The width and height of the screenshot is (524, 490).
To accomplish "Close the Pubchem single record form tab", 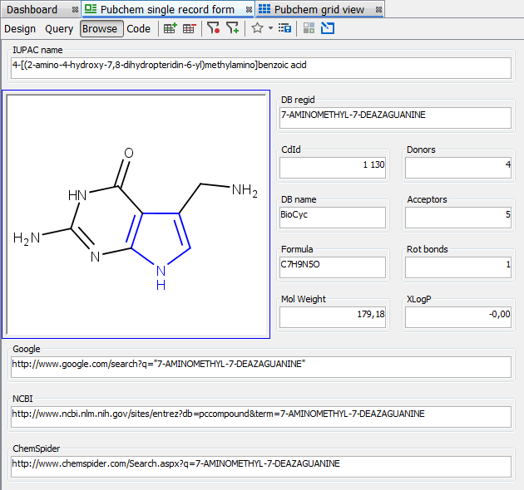I will pyautogui.click(x=249, y=10).
